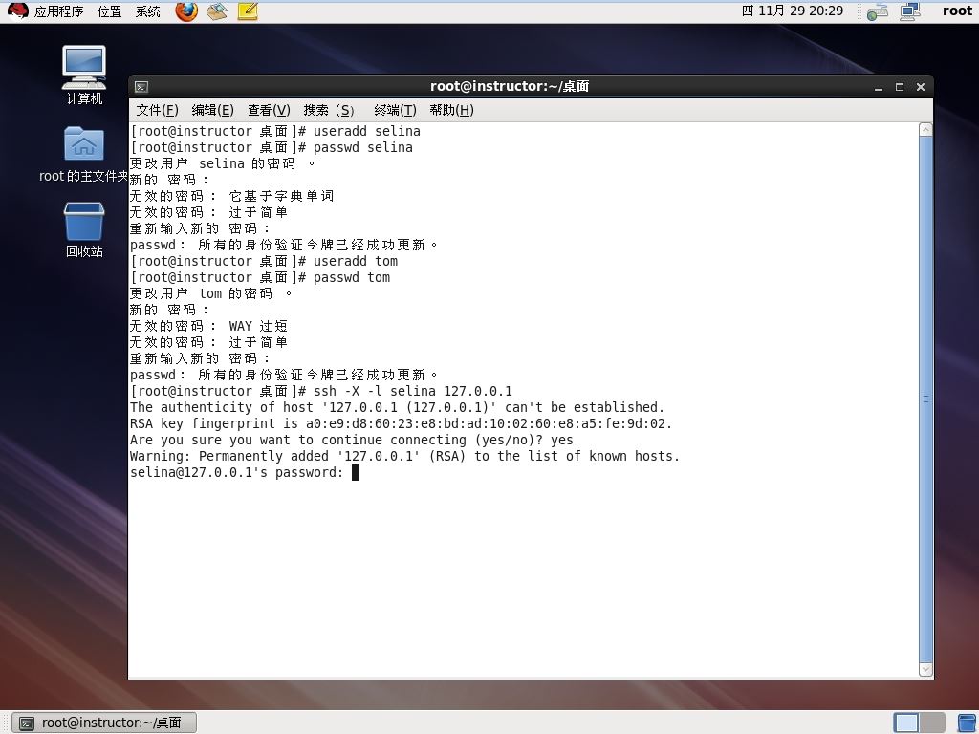Open the 系统 System menu
Image resolution: width=979 pixels, height=734 pixels.
(148, 11)
